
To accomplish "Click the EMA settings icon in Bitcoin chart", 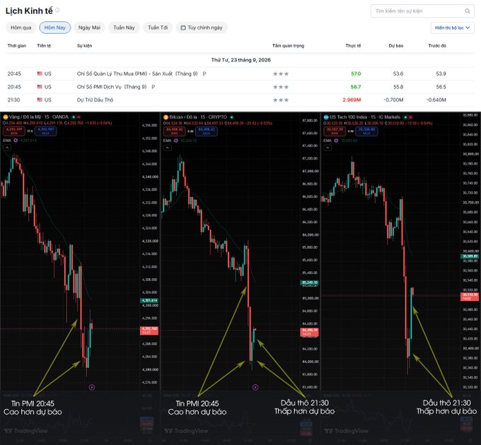I will (x=175, y=141).
